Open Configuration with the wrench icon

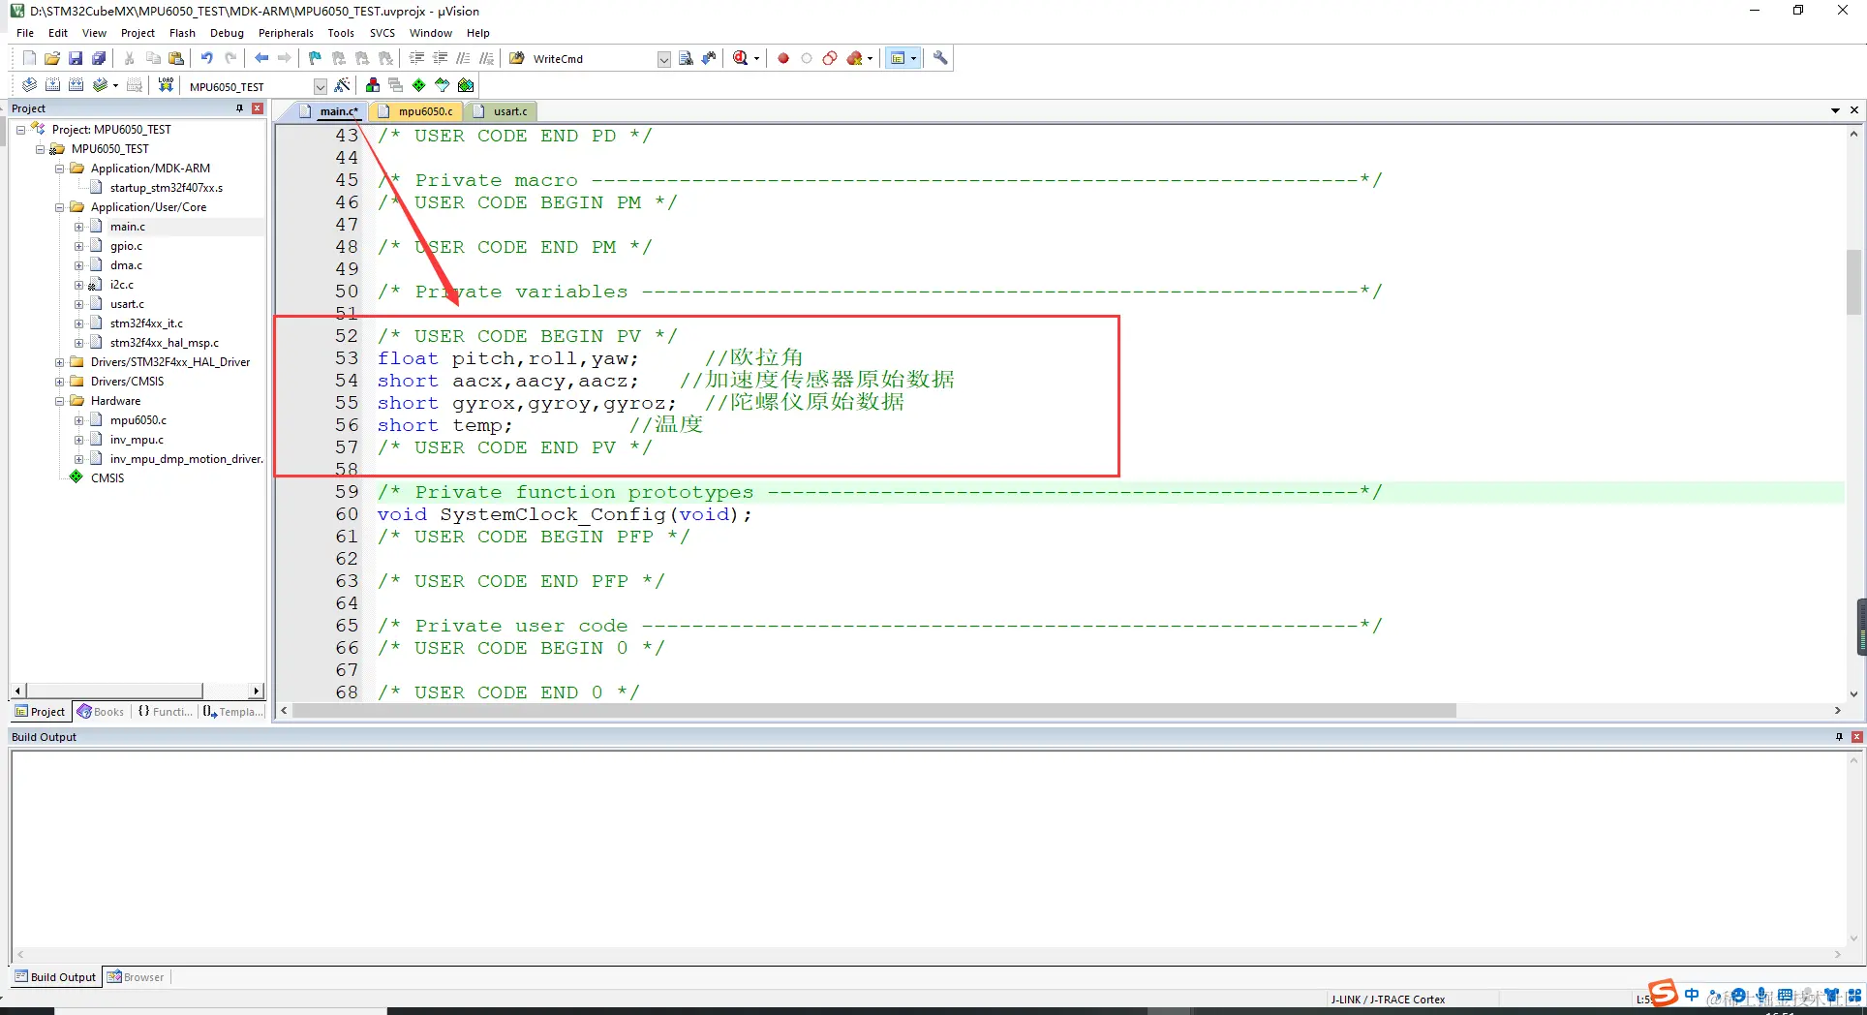point(940,58)
